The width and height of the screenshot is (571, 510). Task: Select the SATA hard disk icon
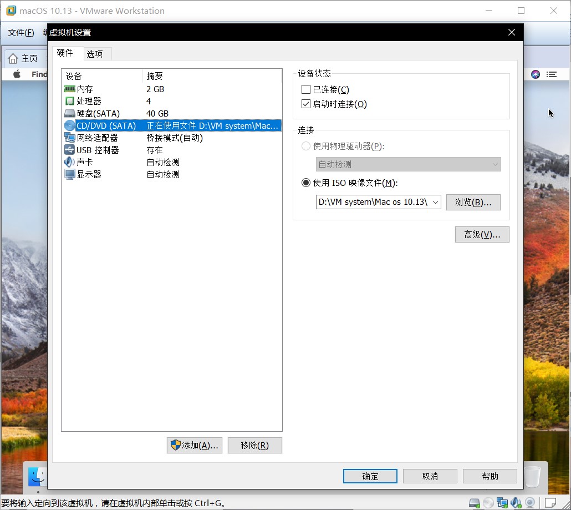point(69,113)
